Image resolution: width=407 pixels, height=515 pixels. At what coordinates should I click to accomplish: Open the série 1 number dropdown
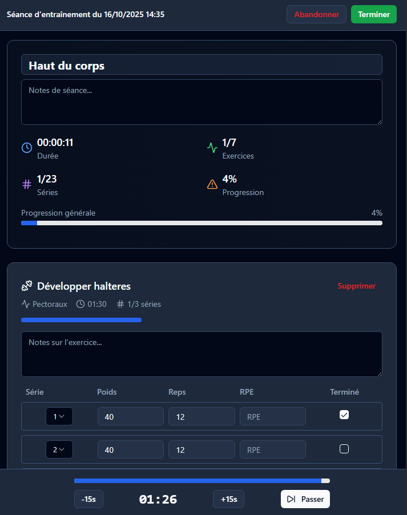(59, 416)
